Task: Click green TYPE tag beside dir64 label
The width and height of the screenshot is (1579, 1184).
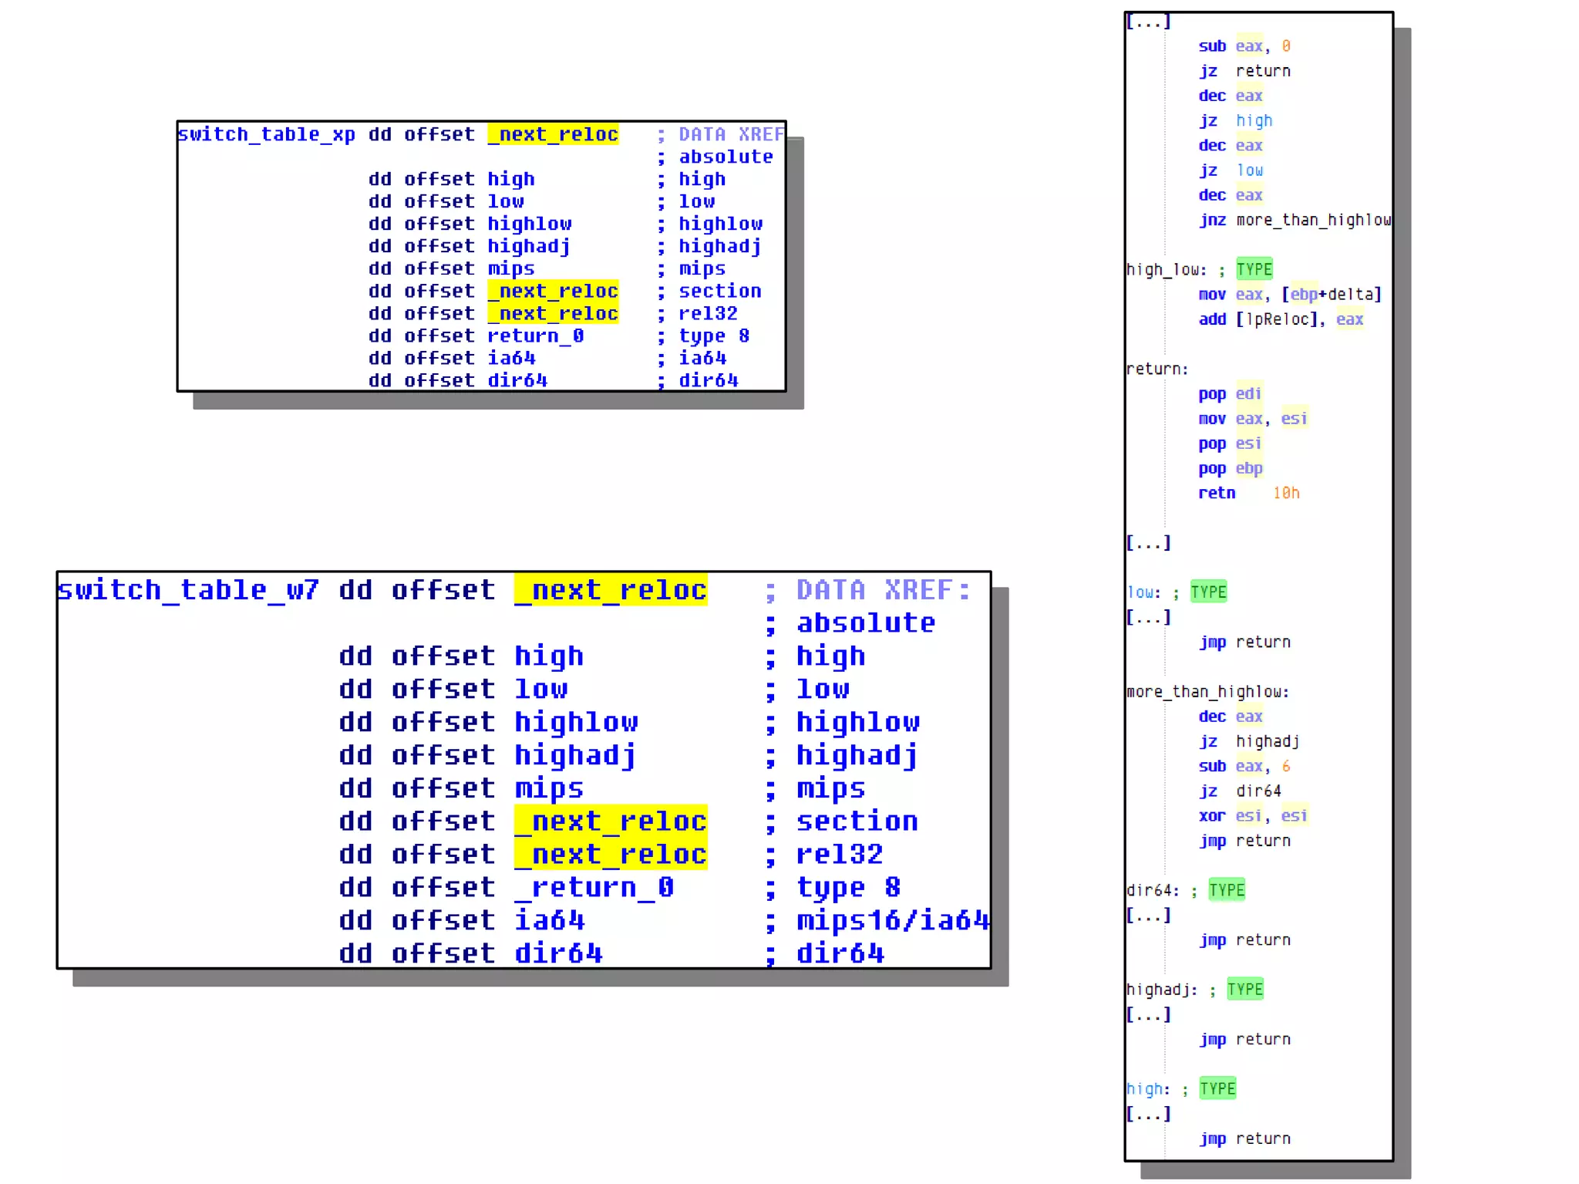Action: click(x=1226, y=890)
